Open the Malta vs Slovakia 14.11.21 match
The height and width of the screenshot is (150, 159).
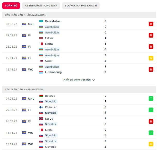point(79,133)
